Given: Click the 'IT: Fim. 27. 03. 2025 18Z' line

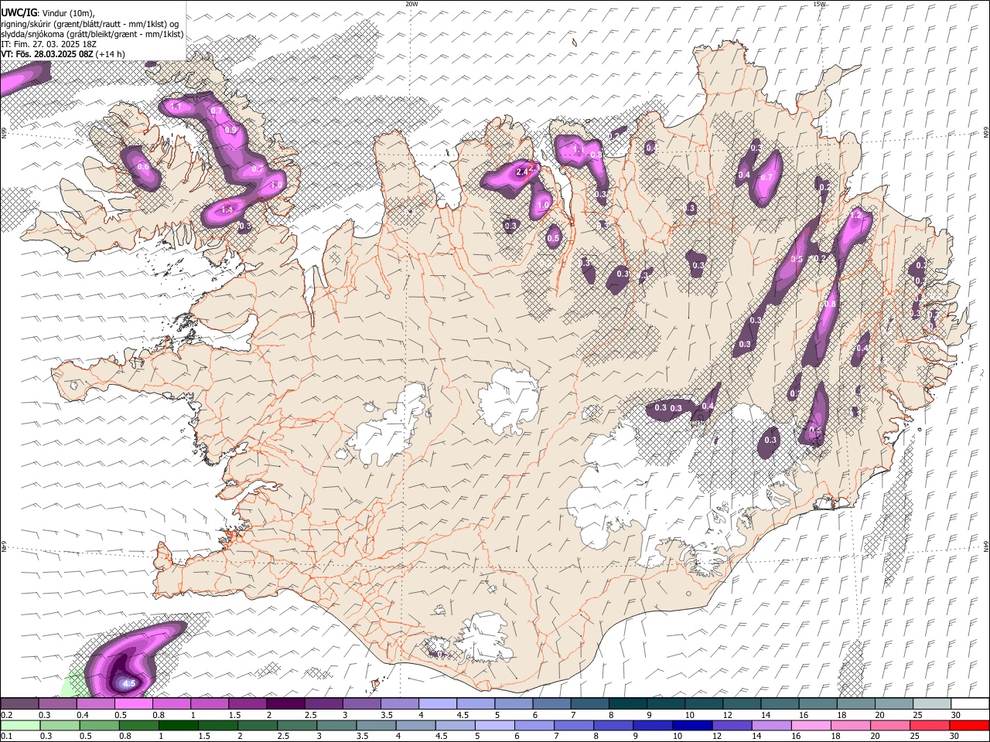Looking at the screenshot, I should (49, 44).
